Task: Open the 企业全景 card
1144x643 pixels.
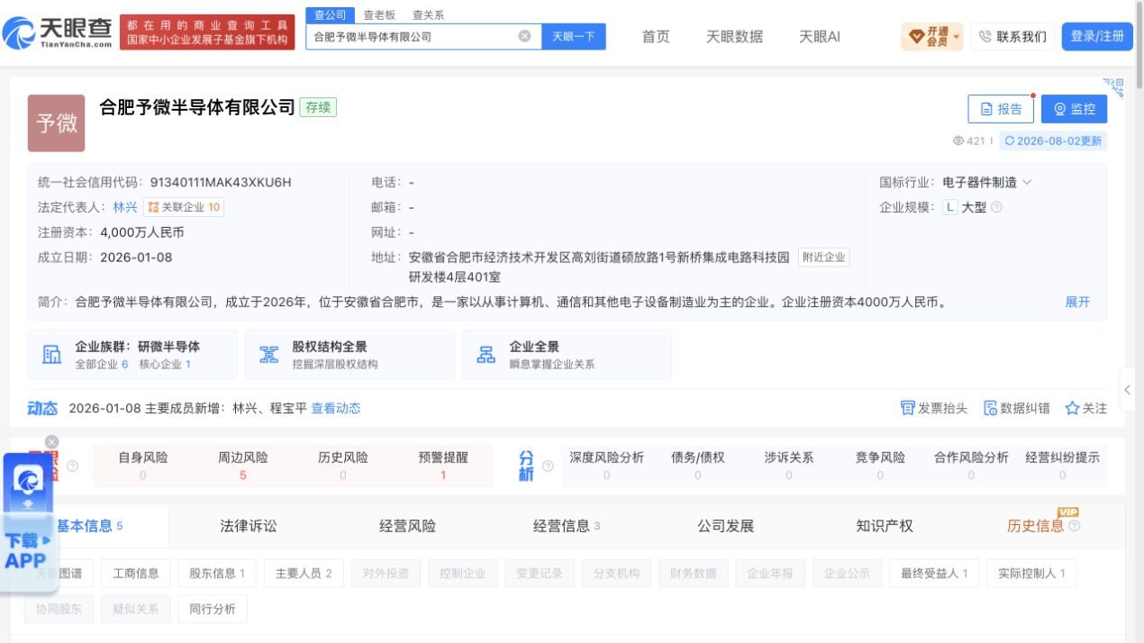Action: pyautogui.click(x=567, y=354)
